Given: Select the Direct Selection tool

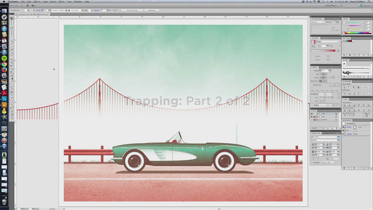Looking at the screenshot, I should tap(12, 22).
